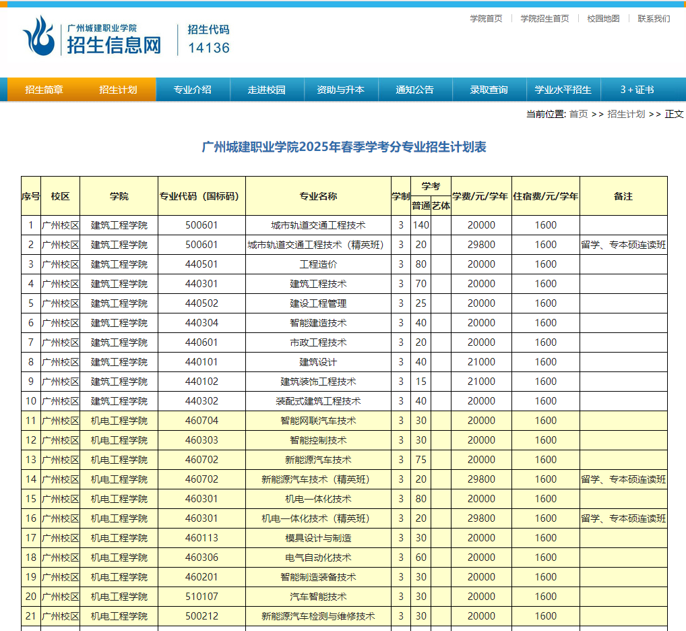Open the 专业介绍 section
Viewport: 686px width, 631px height.
(x=194, y=89)
